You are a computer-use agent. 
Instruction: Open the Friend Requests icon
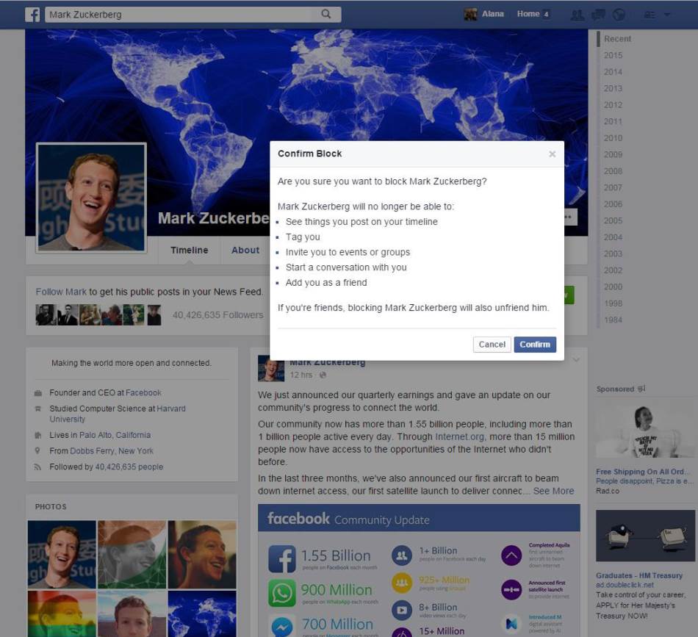[578, 14]
